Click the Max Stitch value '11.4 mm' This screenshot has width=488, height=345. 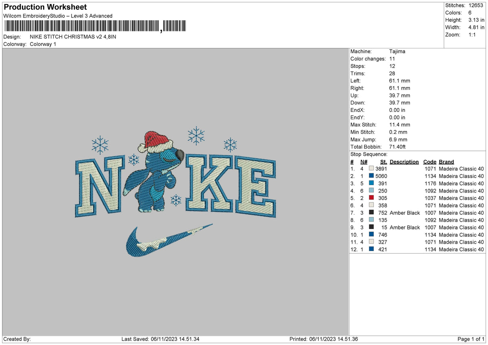pos(400,124)
